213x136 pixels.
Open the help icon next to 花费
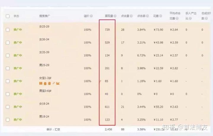coord(161,16)
